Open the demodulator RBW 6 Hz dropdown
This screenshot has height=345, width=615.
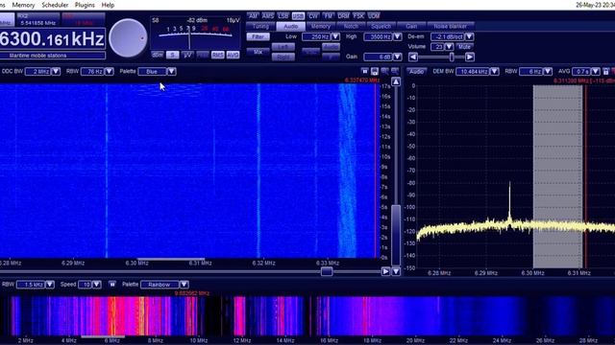click(x=548, y=72)
